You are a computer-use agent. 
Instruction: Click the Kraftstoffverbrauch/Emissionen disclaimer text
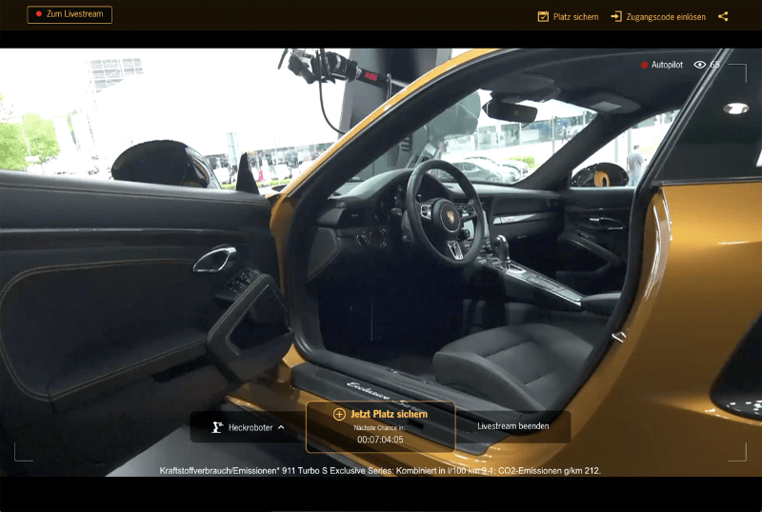[x=380, y=471]
